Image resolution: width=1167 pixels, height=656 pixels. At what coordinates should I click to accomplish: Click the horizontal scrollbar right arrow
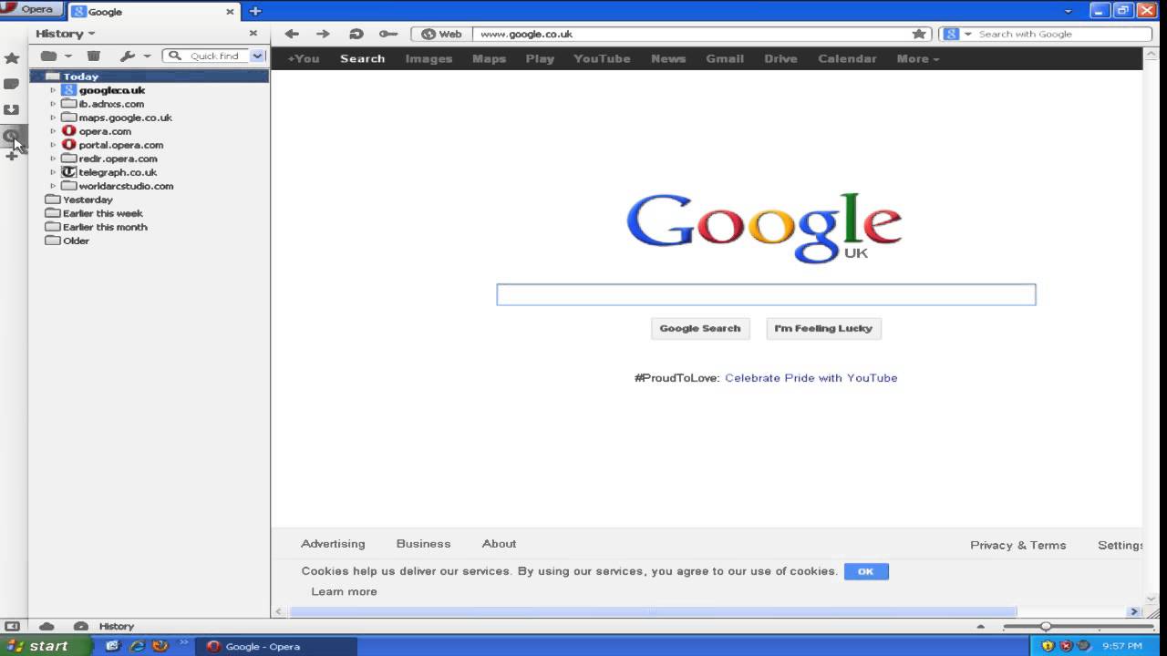point(1134,611)
